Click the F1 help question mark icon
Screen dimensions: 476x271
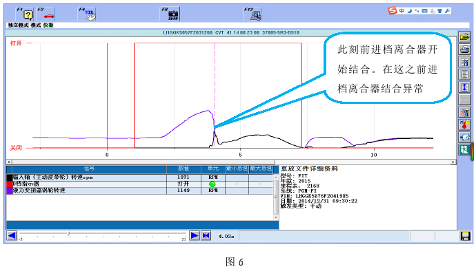coord(25,14)
